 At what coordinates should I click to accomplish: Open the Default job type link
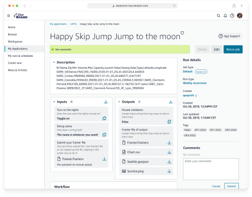[x=188, y=71]
